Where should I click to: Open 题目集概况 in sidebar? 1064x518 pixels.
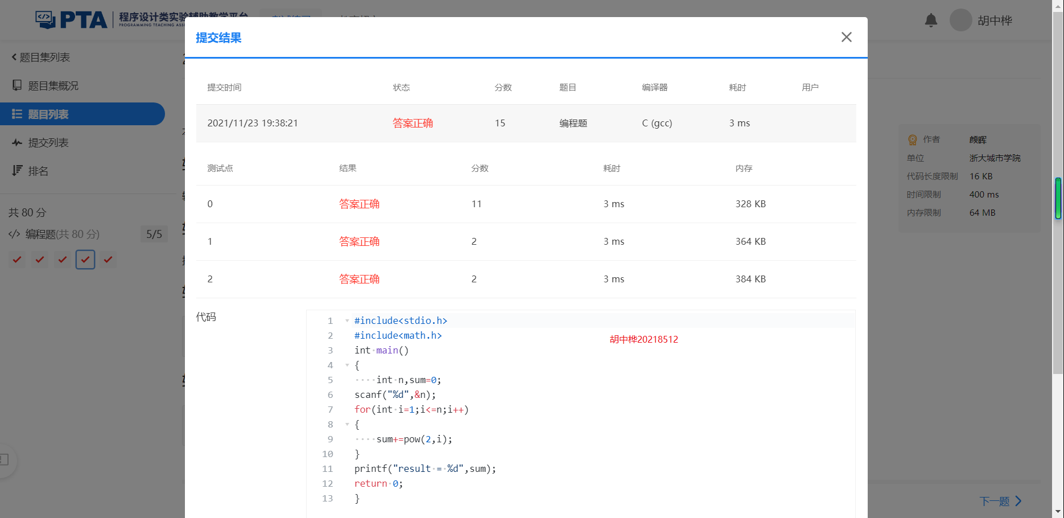click(x=53, y=86)
